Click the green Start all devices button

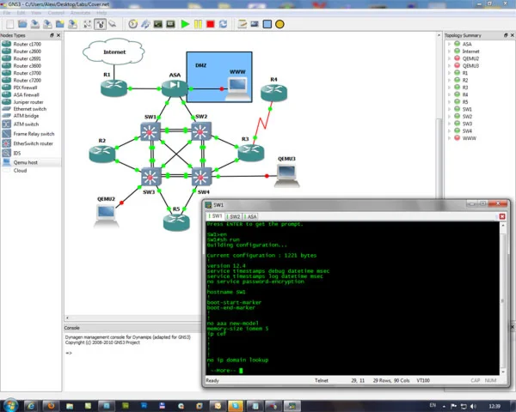pyautogui.click(x=185, y=24)
